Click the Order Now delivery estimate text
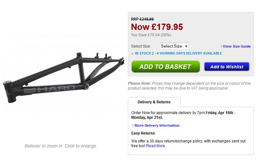 [183, 115]
